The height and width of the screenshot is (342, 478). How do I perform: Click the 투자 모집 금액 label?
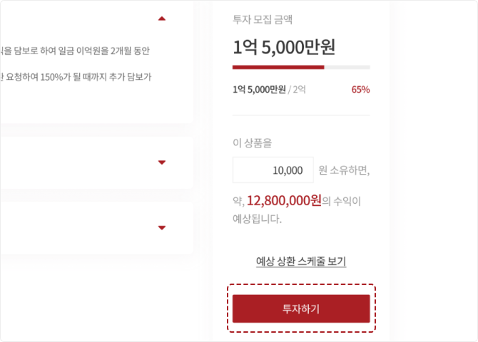[x=264, y=19]
